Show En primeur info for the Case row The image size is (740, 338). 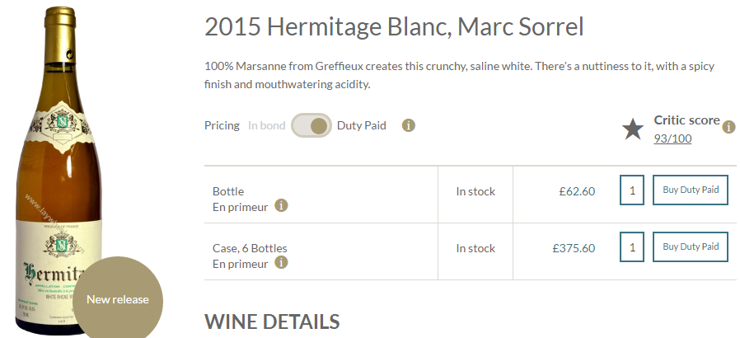(281, 262)
